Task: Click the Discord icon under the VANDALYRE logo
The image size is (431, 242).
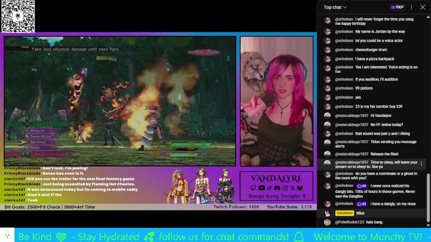Action: [x=277, y=188]
